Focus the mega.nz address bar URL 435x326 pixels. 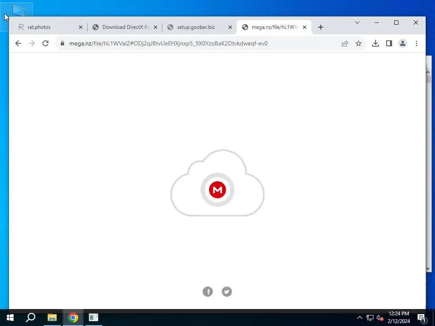tap(168, 43)
